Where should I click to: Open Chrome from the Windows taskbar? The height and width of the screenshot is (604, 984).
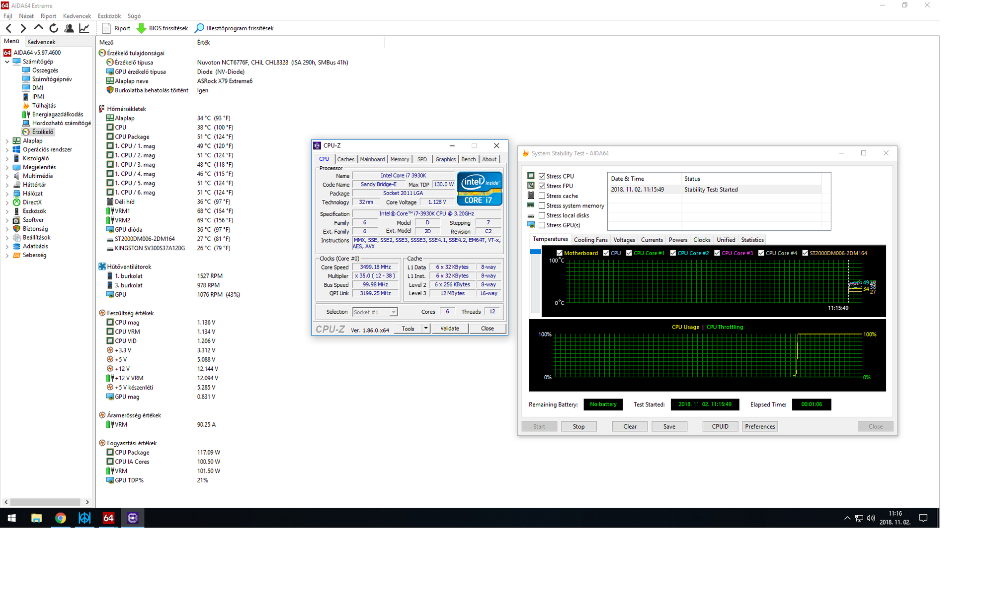tap(60, 518)
